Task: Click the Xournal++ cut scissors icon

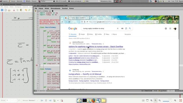Action: [14, 10]
